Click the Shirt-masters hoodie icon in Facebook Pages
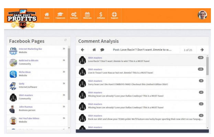The width and height of the screenshot is (214, 137). pos(13,97)
